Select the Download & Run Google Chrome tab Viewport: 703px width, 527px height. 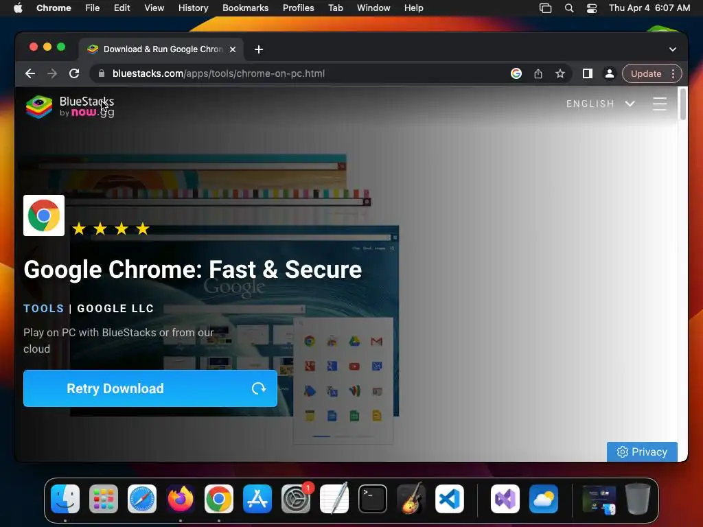click(162, 49)
